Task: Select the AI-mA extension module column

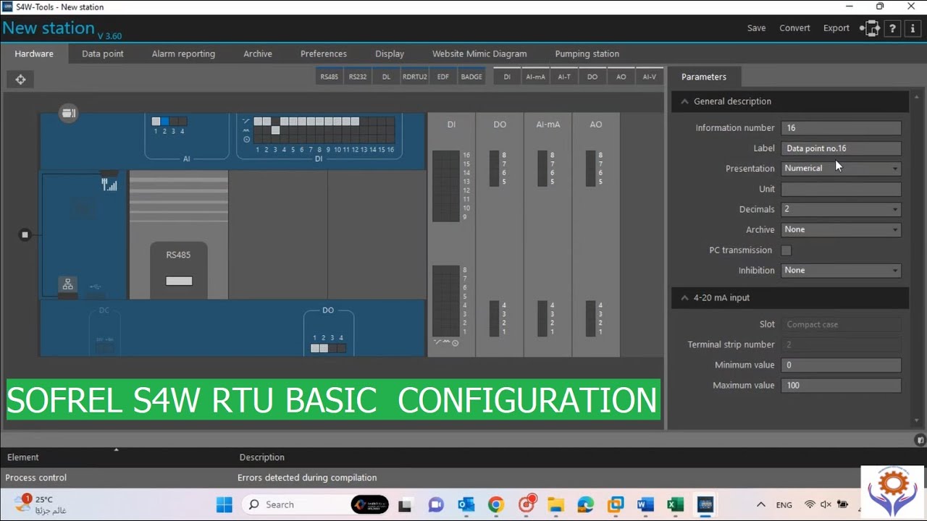Action: click(548, 234)
